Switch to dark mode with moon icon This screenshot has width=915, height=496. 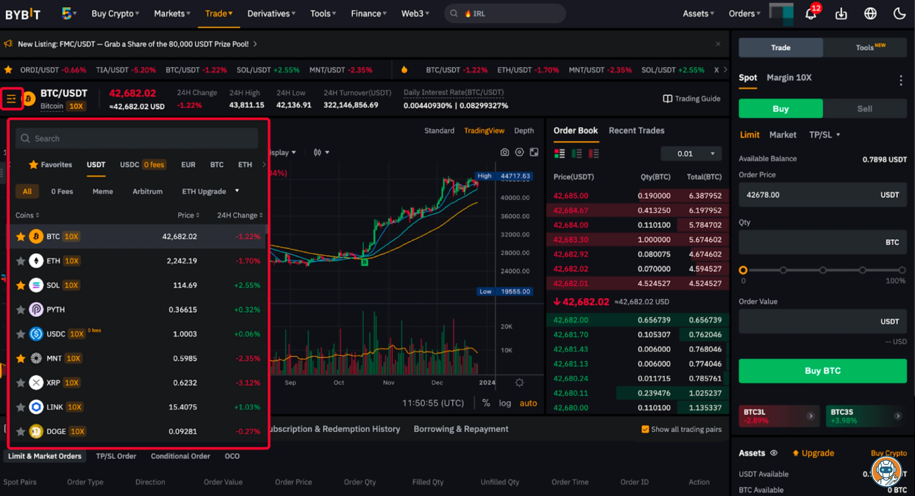(x=900, y=14)
